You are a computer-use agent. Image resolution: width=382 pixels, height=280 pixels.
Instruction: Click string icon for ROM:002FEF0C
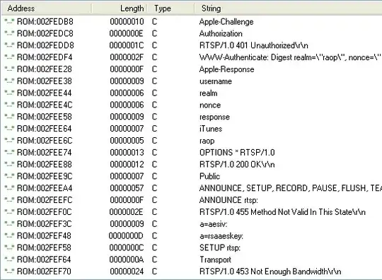pyautogui.click(x=9, y=212)
